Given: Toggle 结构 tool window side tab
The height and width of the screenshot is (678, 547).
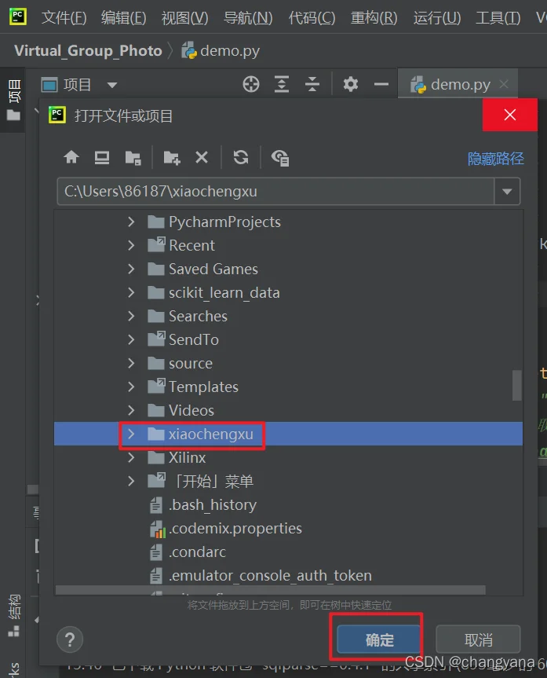Looking at the screenshot, I should click(14, 616).
